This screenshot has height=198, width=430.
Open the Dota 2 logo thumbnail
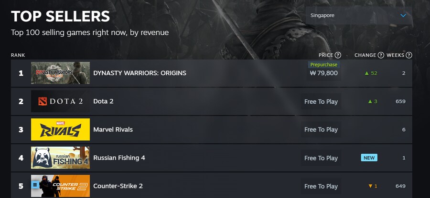[x=60, y=101]
